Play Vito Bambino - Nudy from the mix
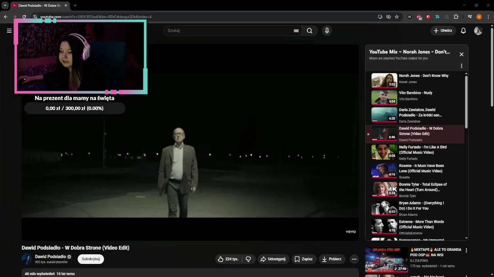 (x=415, y=98)
